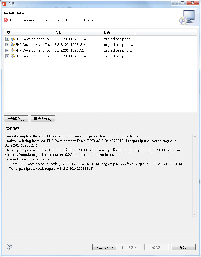Click the 'Missing requirement: PDT Core Plug-in' line

pos(93,150)
